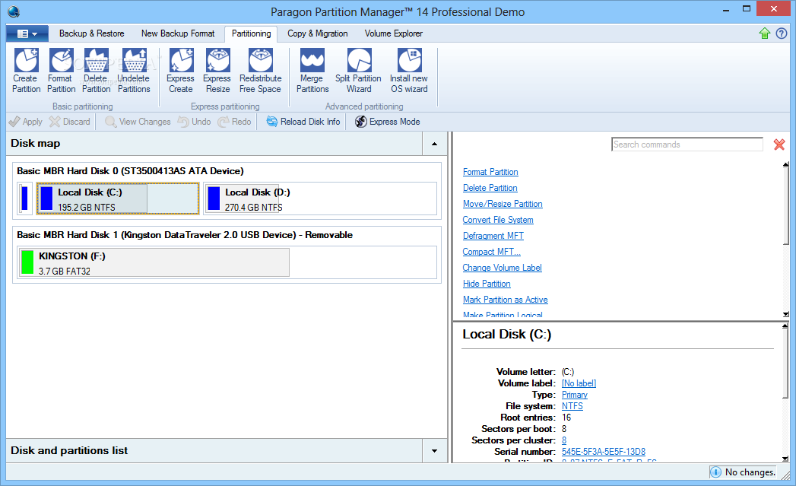Viewport: 796px width, 486px height.
Task: Open the blue application menu dropdown
Action: tap(27, 33)
